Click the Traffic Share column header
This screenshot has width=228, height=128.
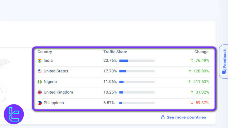pyautogui.click(x=115, y=52)
